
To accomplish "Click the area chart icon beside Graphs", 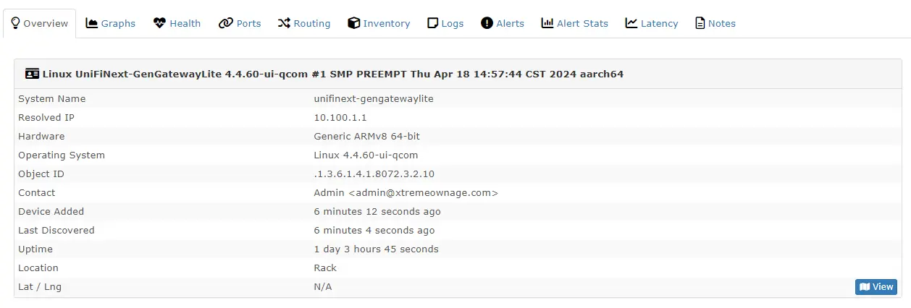I will [92, 23].
